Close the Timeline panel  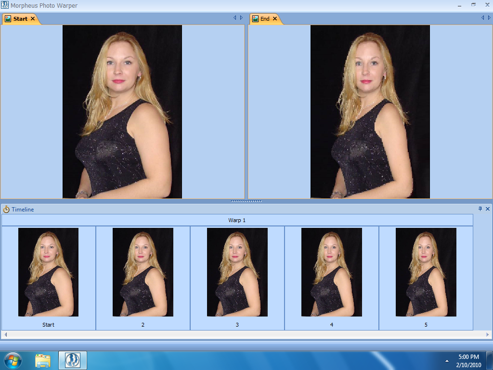point(488,209)
